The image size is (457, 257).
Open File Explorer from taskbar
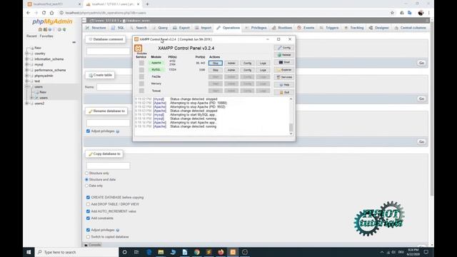pos(161,252)
